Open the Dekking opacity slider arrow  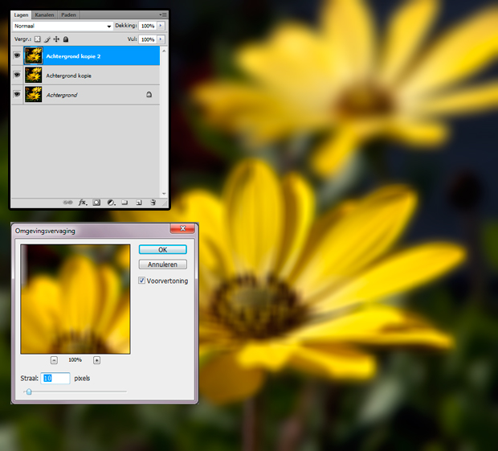pyautogui.click(x=161, y=26)
